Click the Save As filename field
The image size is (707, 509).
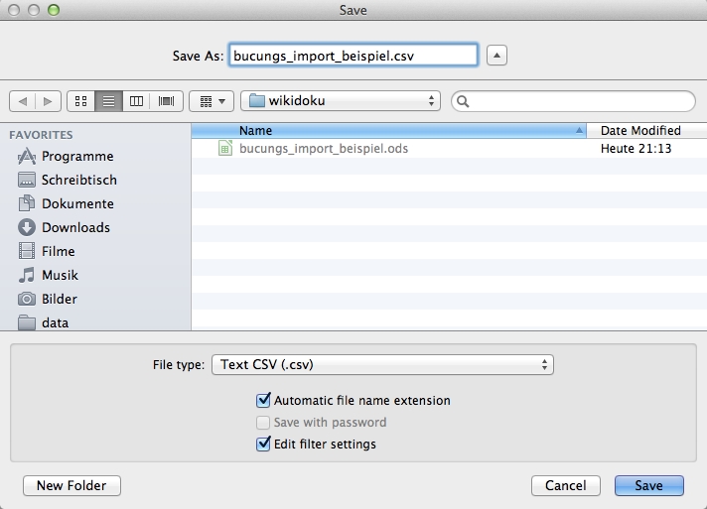(x=353, y=56)
